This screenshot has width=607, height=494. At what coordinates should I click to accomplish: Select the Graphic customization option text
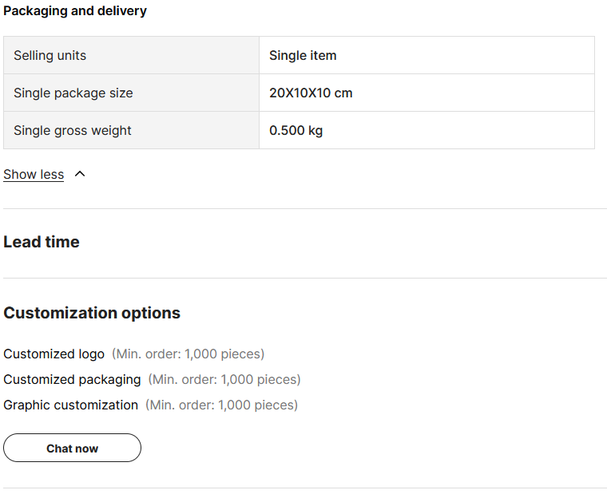coord(70,405)
